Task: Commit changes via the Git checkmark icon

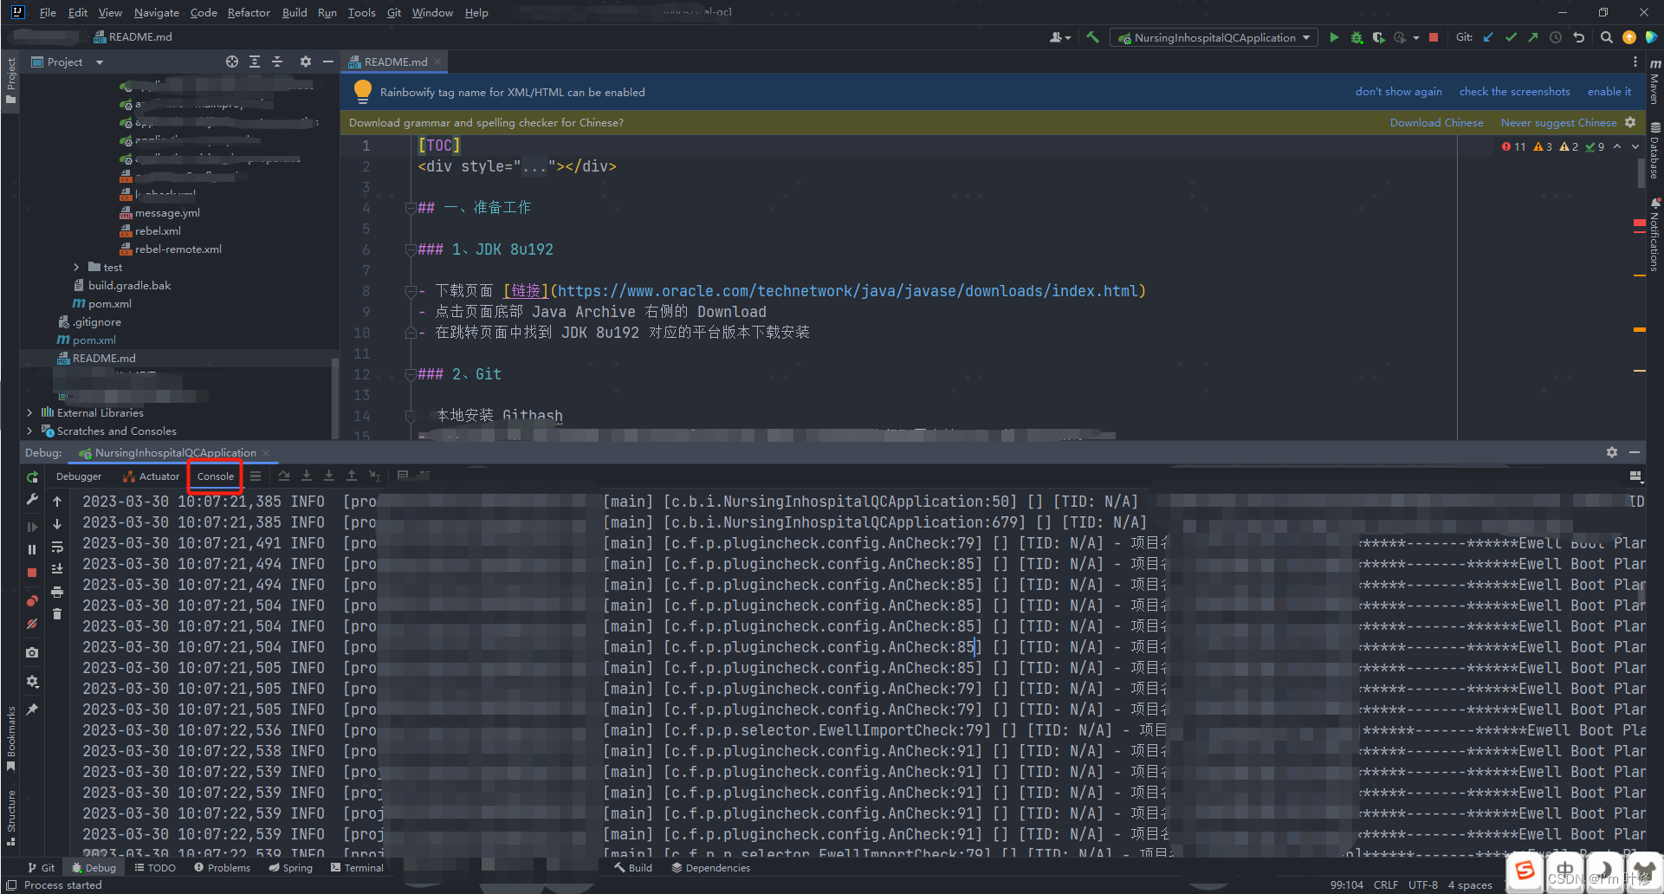Action: pyautogui.click(x=1511, y=37)
